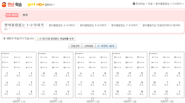The image size is (185, 103).
Task: Open worksheet thumbnail 더하기 1 (4)
Action: click(x=129, y=75)
